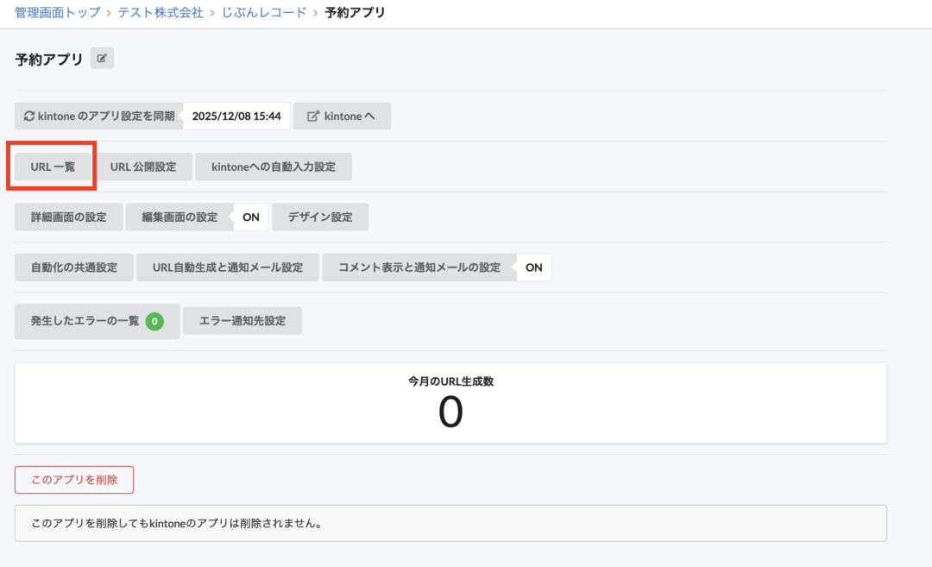Image resolution: width=932 pixels, height=567 pixels.
Task: Open URL 公開設定
Action: (x=144, y=166)
